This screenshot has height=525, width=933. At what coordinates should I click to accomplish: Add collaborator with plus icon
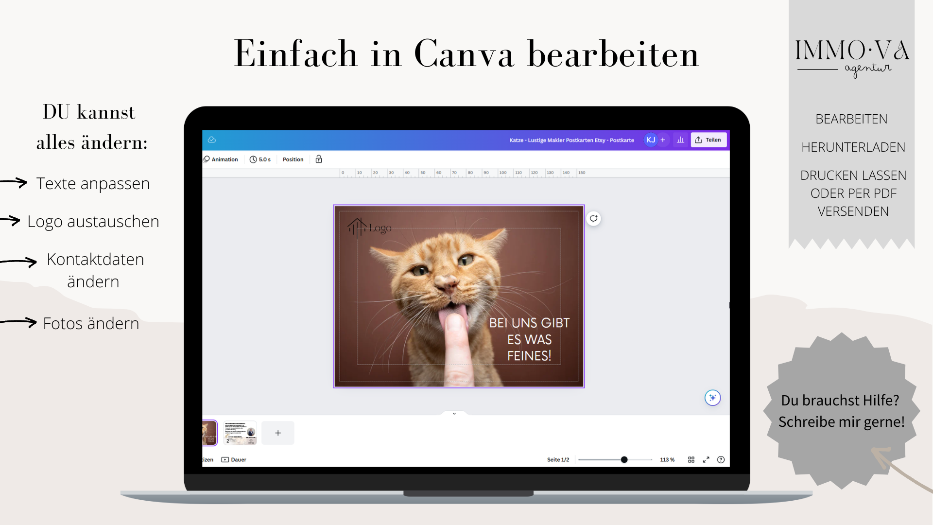[663, 140]
